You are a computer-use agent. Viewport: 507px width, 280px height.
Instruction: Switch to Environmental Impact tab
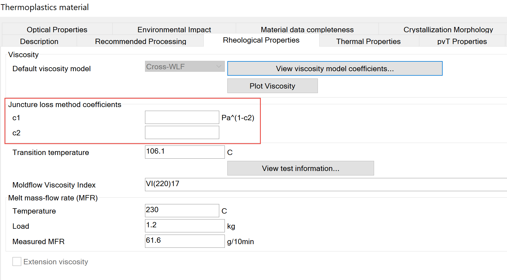point(174,29)
